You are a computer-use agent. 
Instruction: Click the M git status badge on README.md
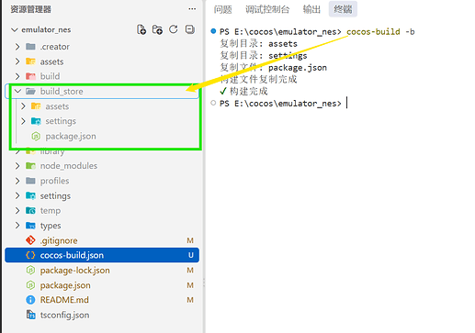pyautogui.click(x=190, y=300)
